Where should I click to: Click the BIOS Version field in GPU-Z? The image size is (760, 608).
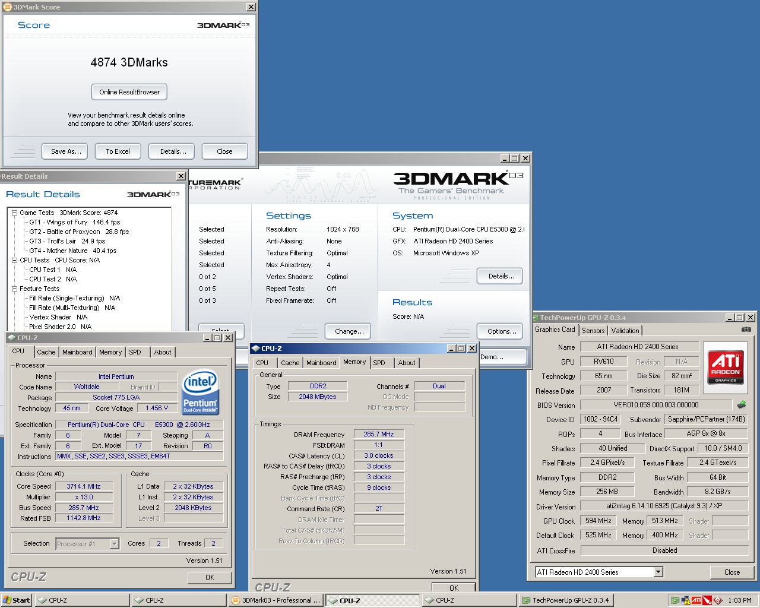click(656, 405)
